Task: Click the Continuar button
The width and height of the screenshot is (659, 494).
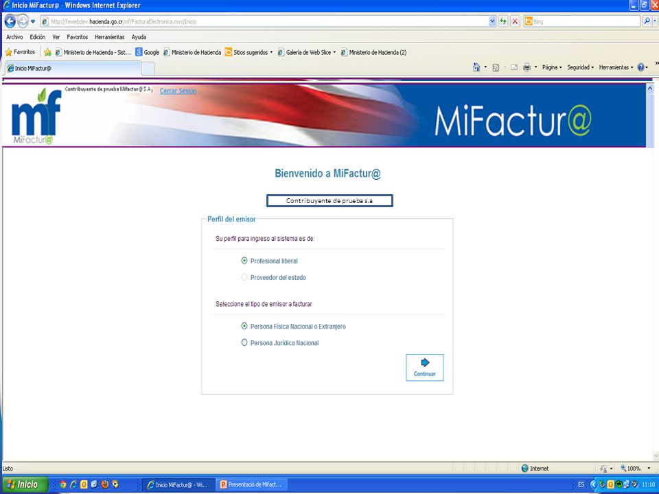Action: coord(424,368)
